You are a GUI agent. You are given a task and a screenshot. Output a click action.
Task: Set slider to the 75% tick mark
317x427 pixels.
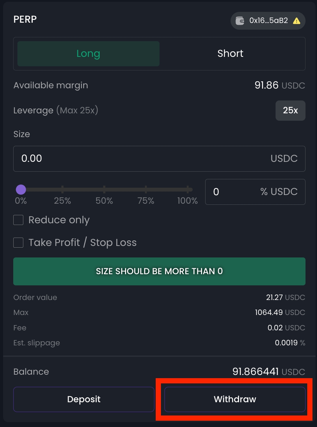[146, 190]
